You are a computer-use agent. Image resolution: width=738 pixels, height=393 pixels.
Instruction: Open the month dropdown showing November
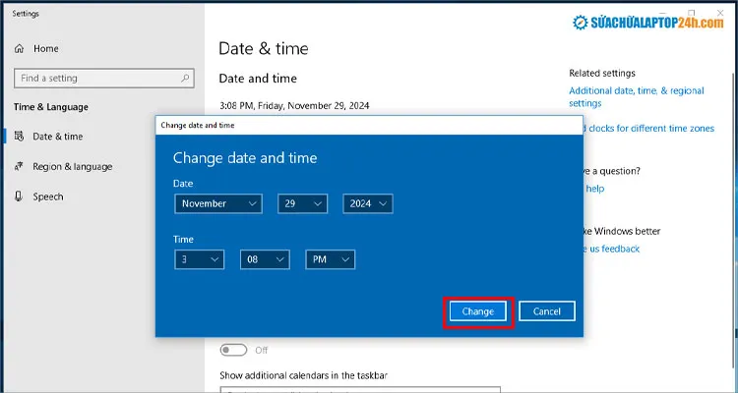(218, 203)
